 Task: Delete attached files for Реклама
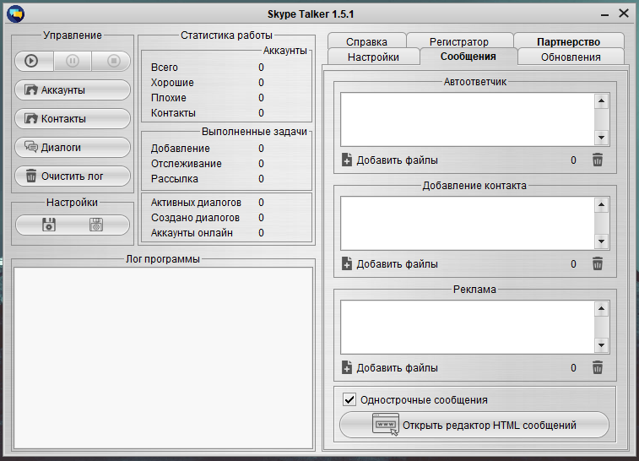[598, 367]
